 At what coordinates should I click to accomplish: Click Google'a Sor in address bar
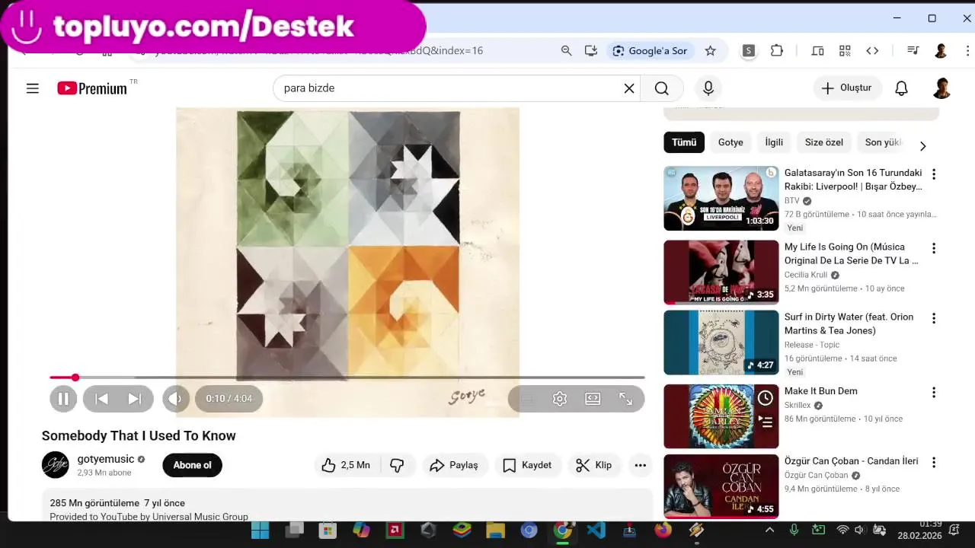[651, 50]
